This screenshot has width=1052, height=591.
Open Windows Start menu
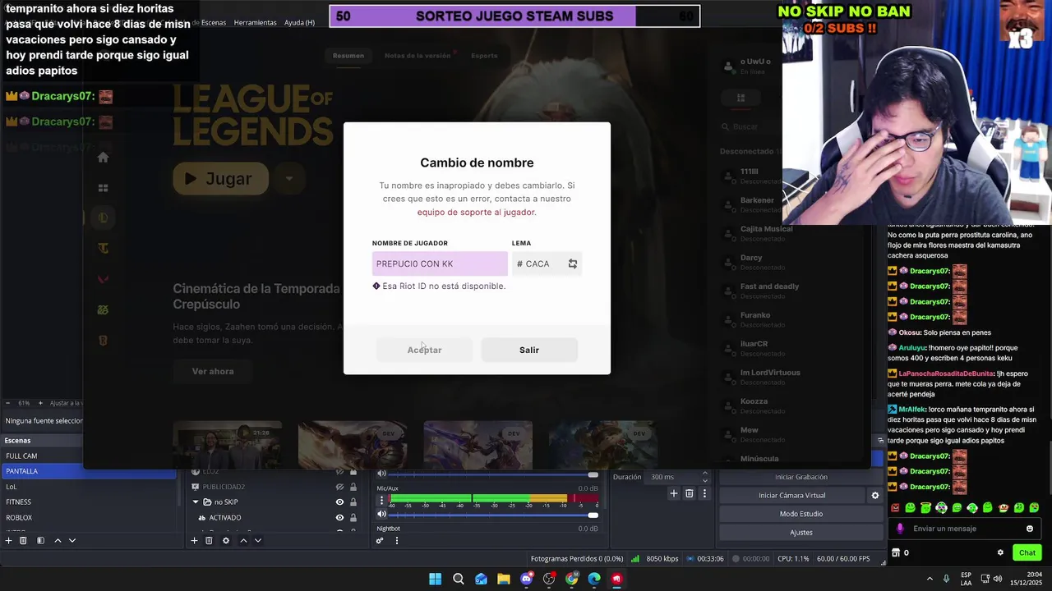tap(435, 579)
